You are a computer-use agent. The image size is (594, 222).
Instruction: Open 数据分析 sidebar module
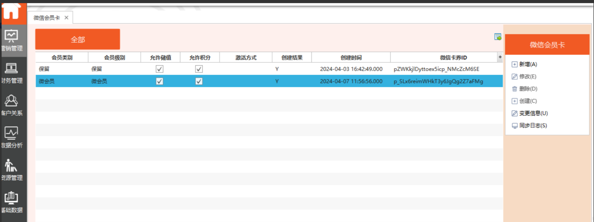[x=12, y=138]
